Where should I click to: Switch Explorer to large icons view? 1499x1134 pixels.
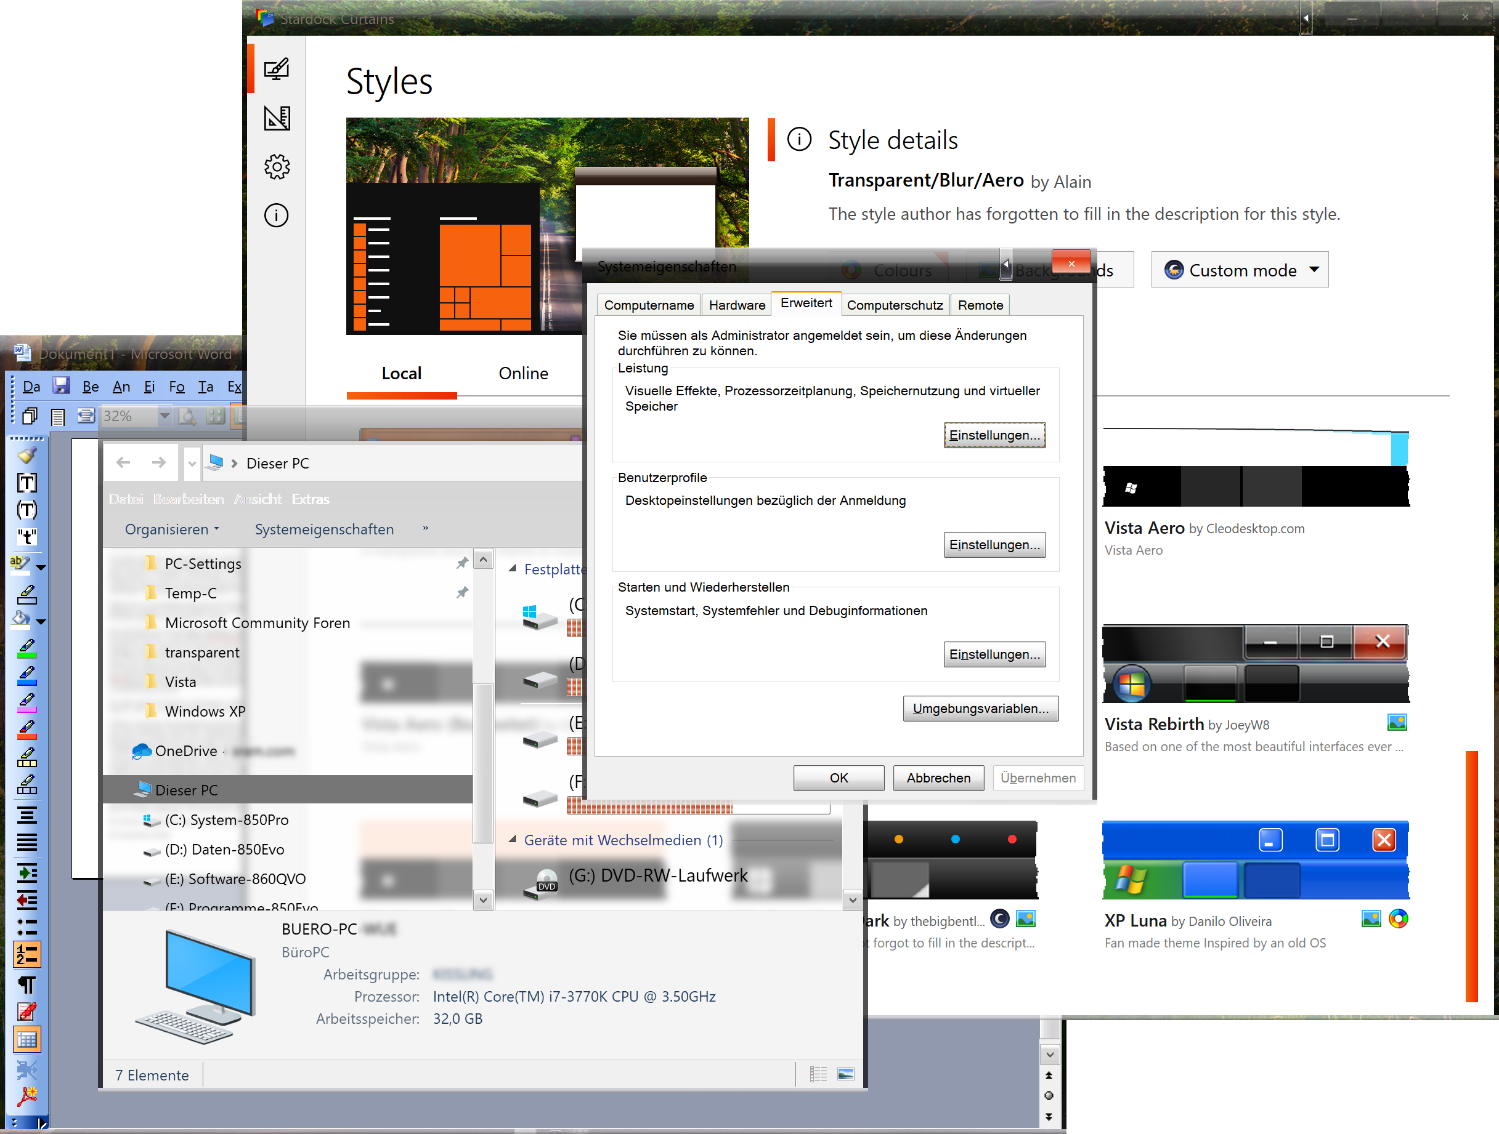846,1074
